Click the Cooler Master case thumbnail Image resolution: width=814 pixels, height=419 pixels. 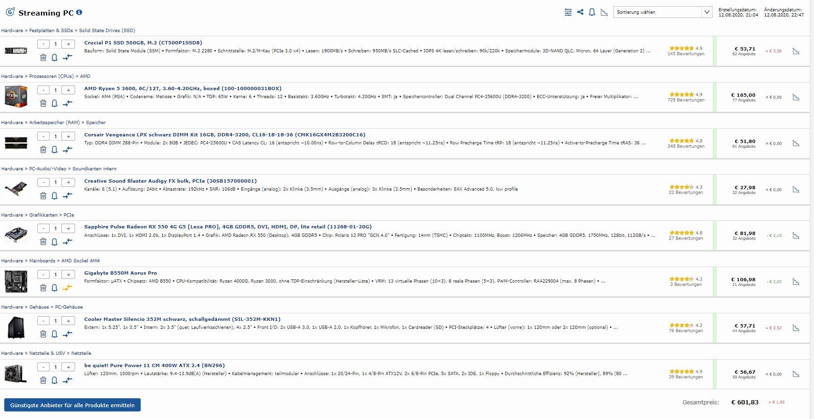click(16, 327)
